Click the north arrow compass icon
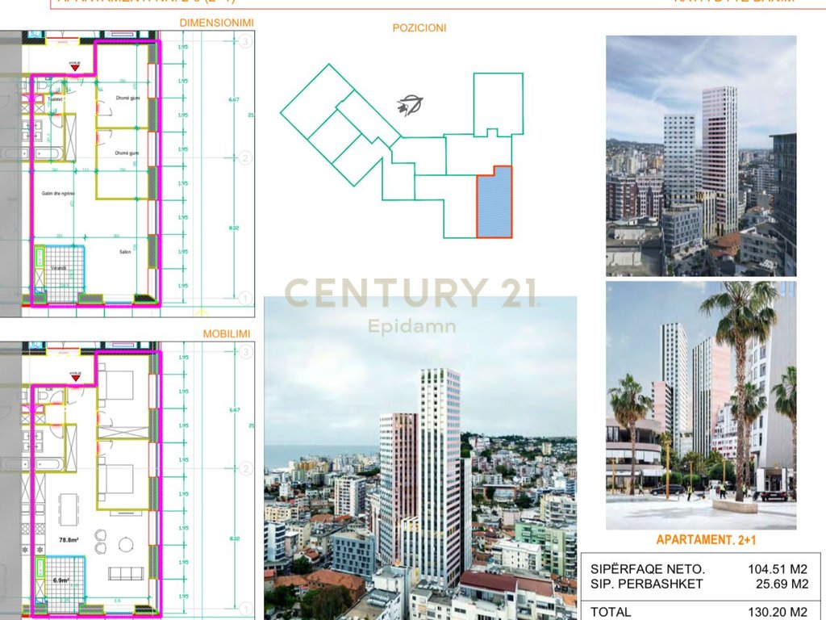Screen dimensions: 826x620 [x=410, y=105]
